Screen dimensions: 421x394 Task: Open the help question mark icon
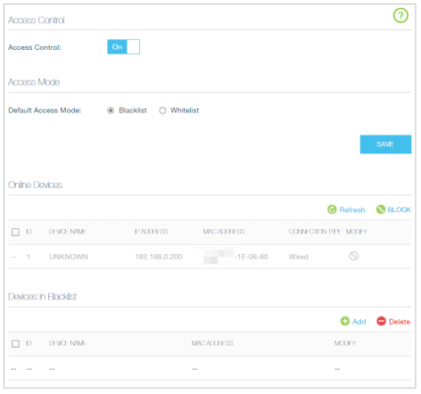400,15
